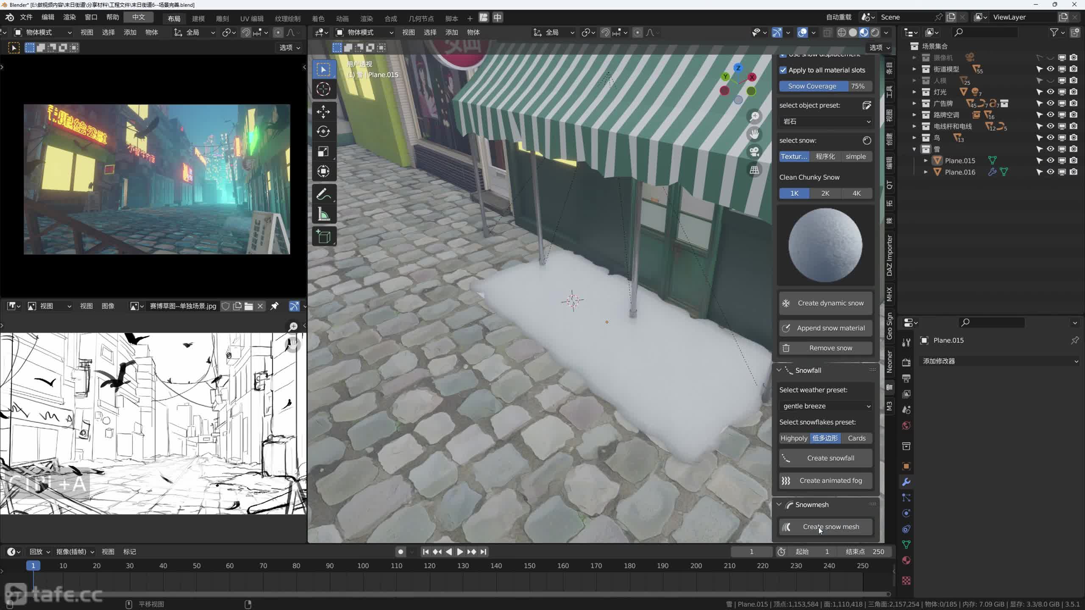This screenshot has height=610, width=1085.
Task: Open World properties tab
Action: (906, 426)
